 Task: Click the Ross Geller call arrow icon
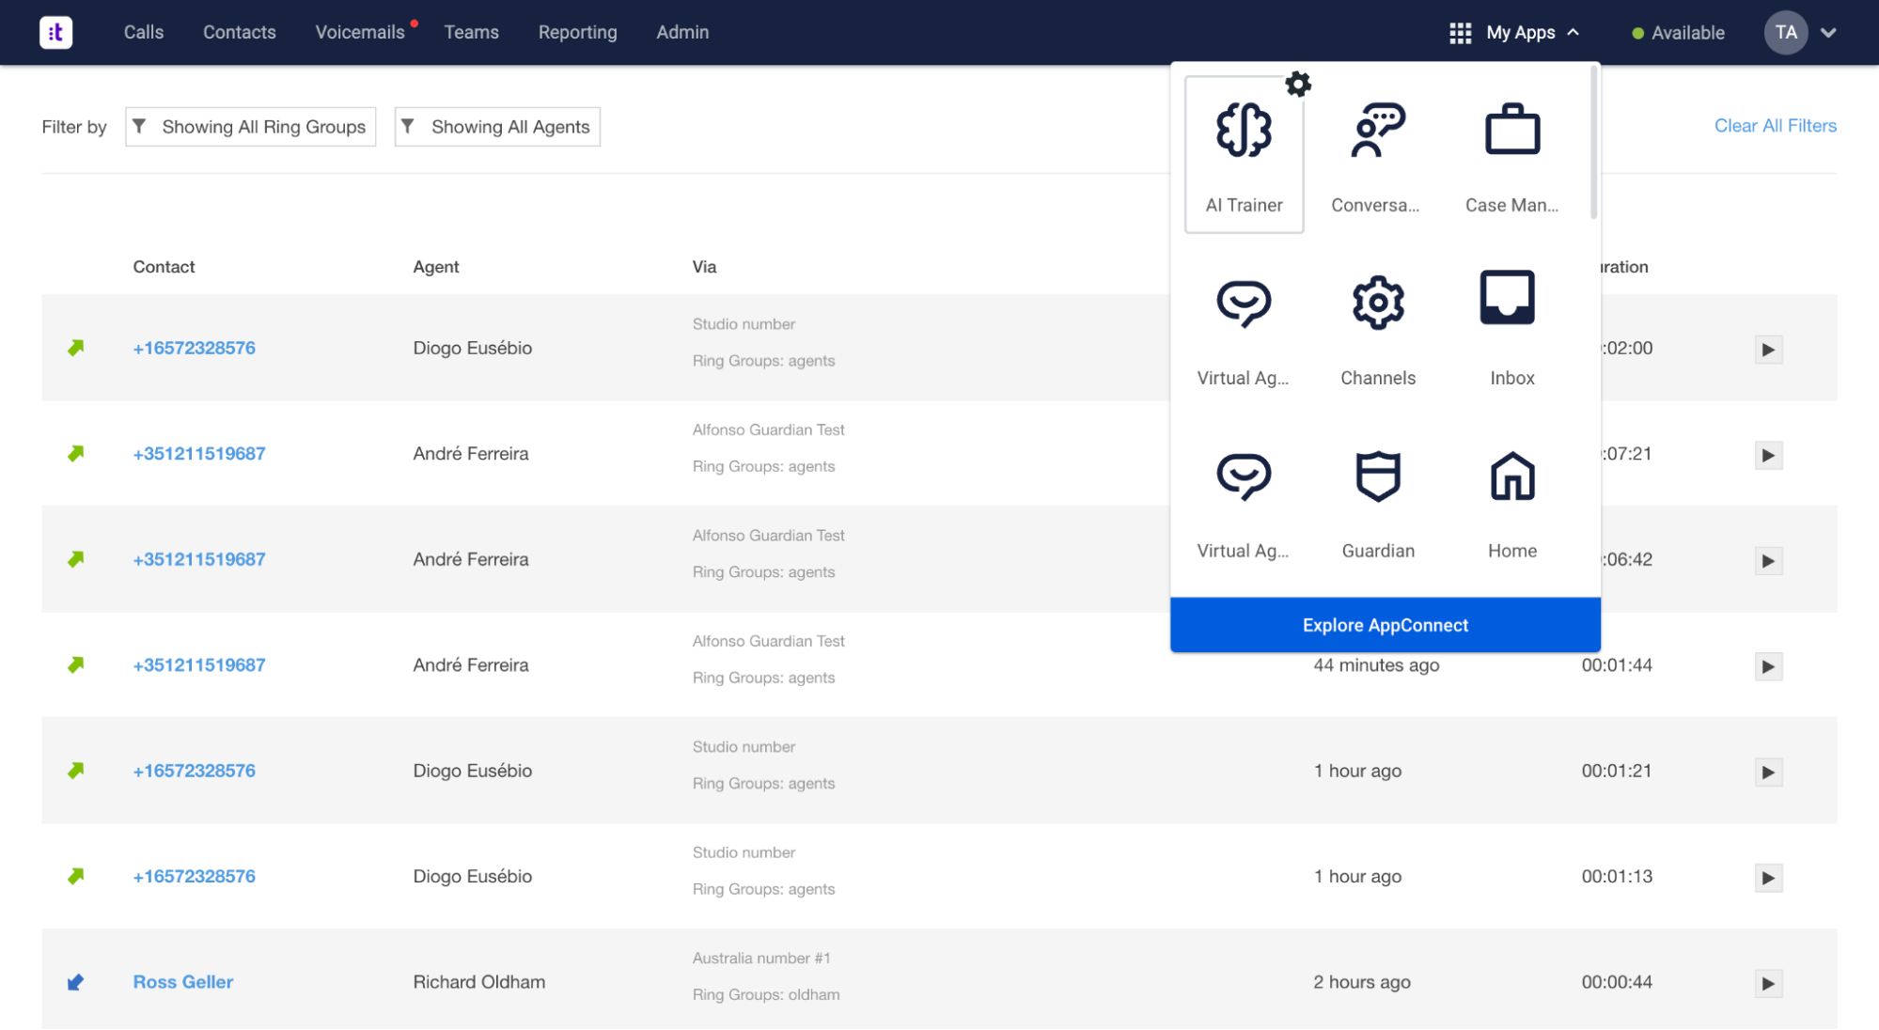(76, 982)
